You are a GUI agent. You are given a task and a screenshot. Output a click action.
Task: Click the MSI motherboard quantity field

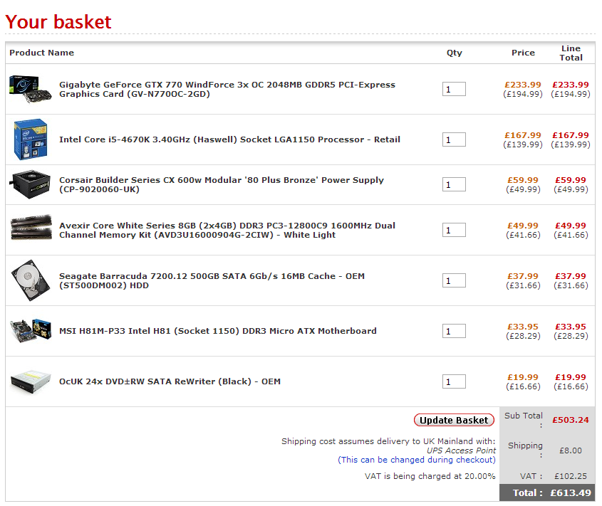click(454, 331)
